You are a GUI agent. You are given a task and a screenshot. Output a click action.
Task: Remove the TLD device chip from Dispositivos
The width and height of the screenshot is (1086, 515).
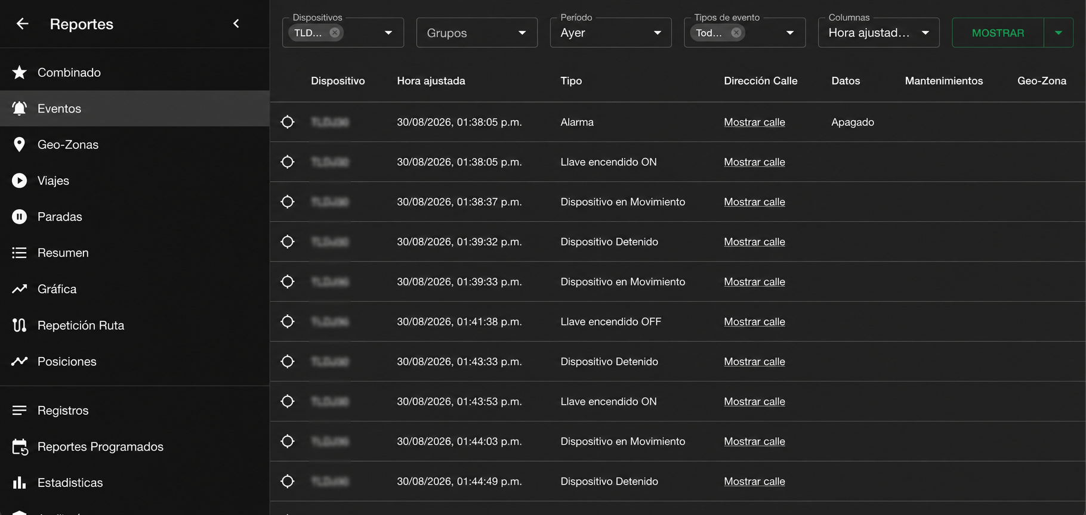coord(335,33)
